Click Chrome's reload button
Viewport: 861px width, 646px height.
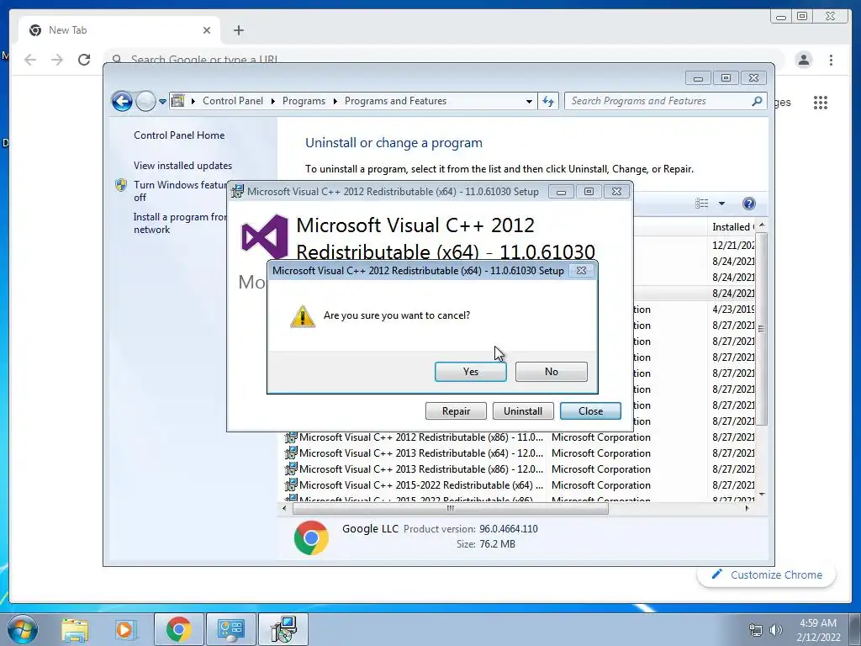tap(84, 60)
